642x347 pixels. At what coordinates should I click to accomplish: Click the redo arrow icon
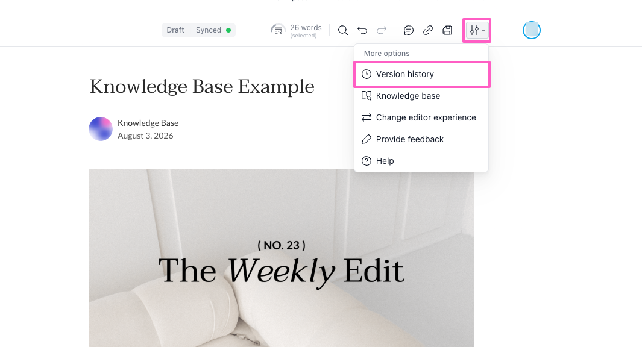pyautogui.click(x=381, y=30)
